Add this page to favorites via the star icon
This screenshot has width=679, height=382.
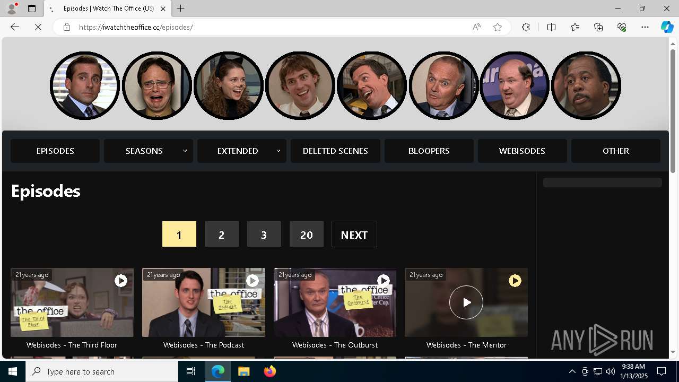pyautogui.click(x=498, y=27)
